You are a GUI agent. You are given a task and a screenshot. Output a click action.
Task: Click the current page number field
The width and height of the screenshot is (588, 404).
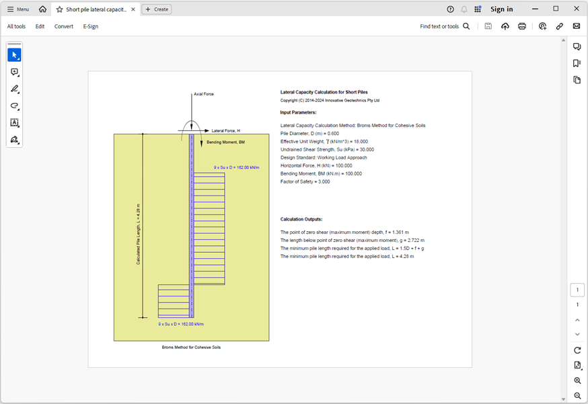[x=577, y=290]
